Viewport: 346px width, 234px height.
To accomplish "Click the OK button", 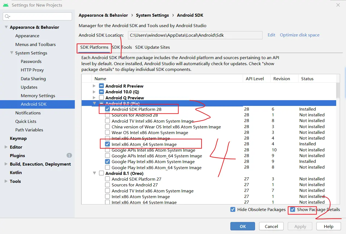I will click(x=243, y=226).
